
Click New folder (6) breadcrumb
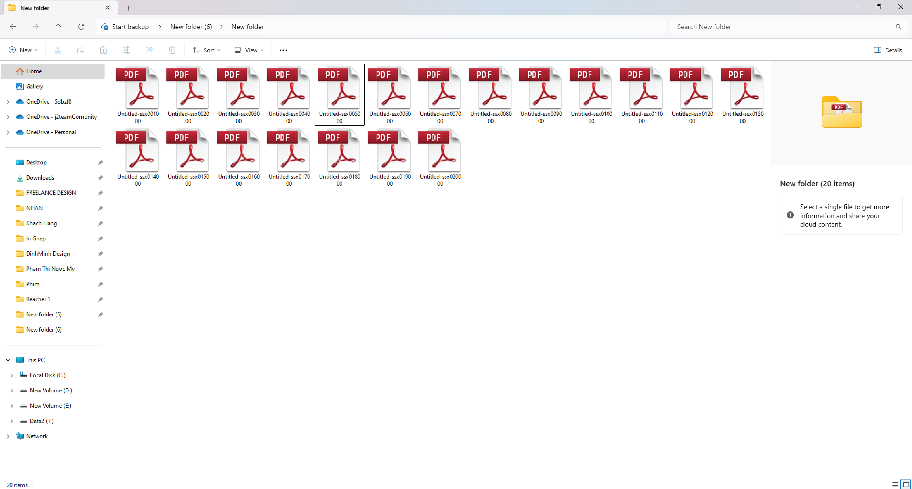pos(191,27)
